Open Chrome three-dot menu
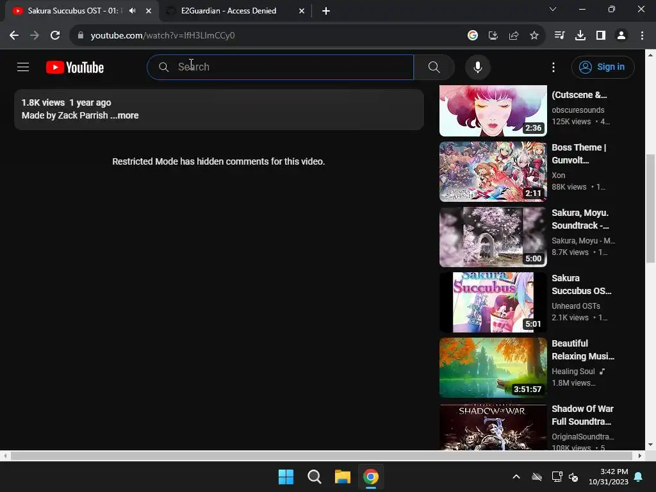This screenshot has height=492, width=656. click(x=642, y=36)
